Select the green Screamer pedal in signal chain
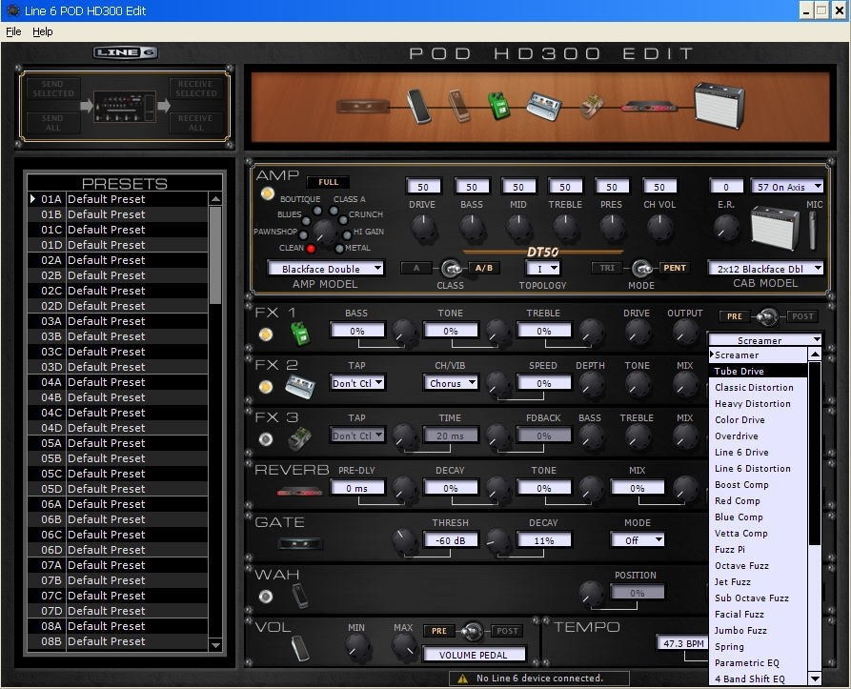This screenshot has height=689, width=851. [499, 106]
